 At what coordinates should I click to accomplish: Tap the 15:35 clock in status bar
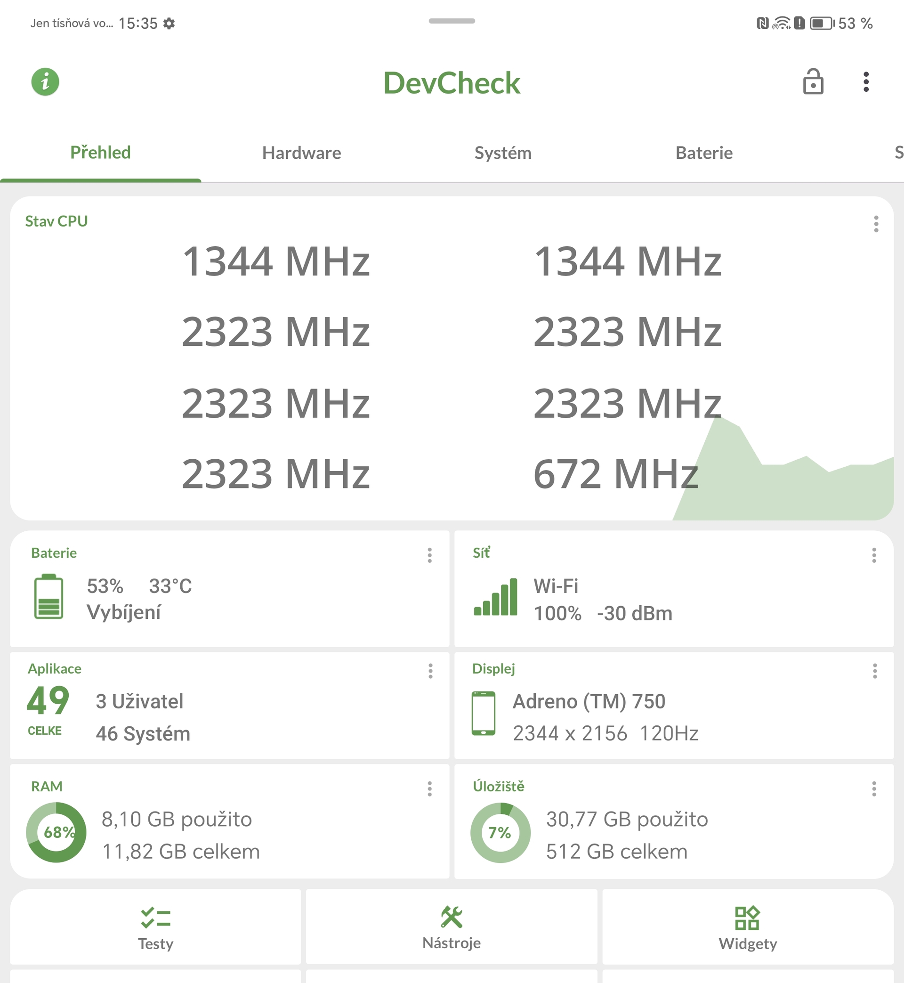pos(138,24)
